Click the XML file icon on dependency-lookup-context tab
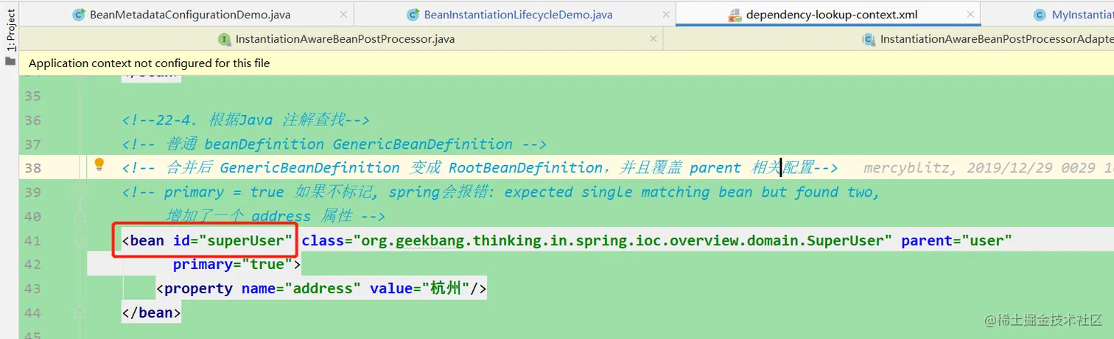The height and width of the screenshot is (339, 1114). [x=735, y=15]
